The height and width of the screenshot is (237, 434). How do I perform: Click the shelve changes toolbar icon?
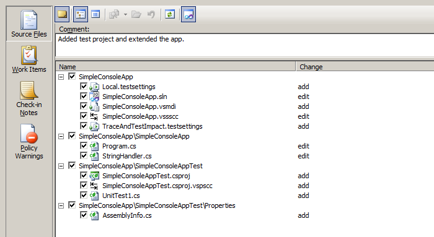coord(114,14)
